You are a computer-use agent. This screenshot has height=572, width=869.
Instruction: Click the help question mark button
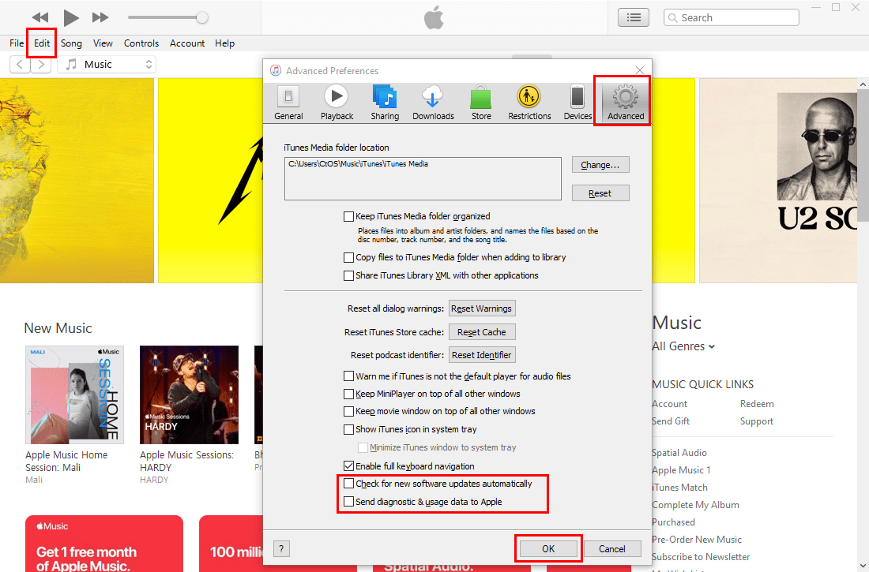(281, 549)
